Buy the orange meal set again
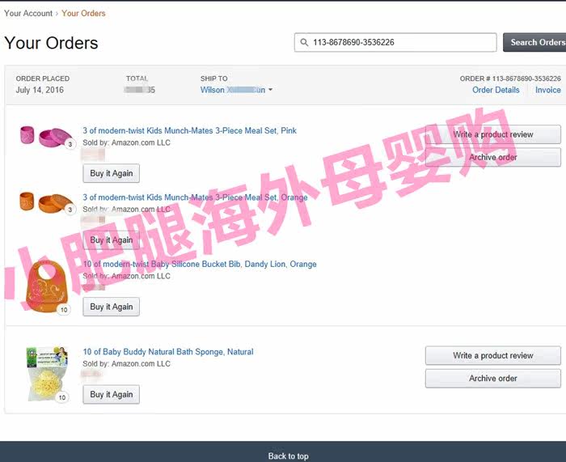566x462 pixels. [112, 240]
